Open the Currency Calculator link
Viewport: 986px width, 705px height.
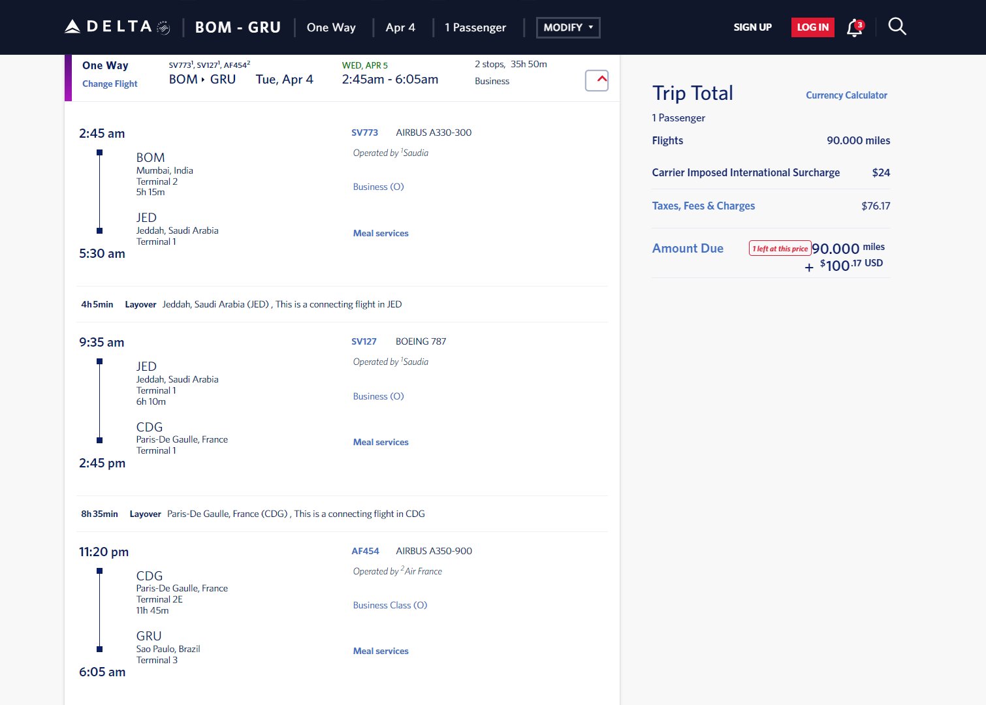[846, 95]
